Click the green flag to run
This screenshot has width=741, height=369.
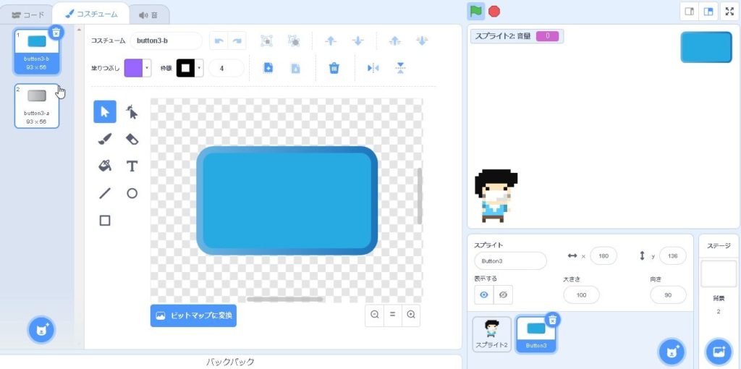click(475, 11)
